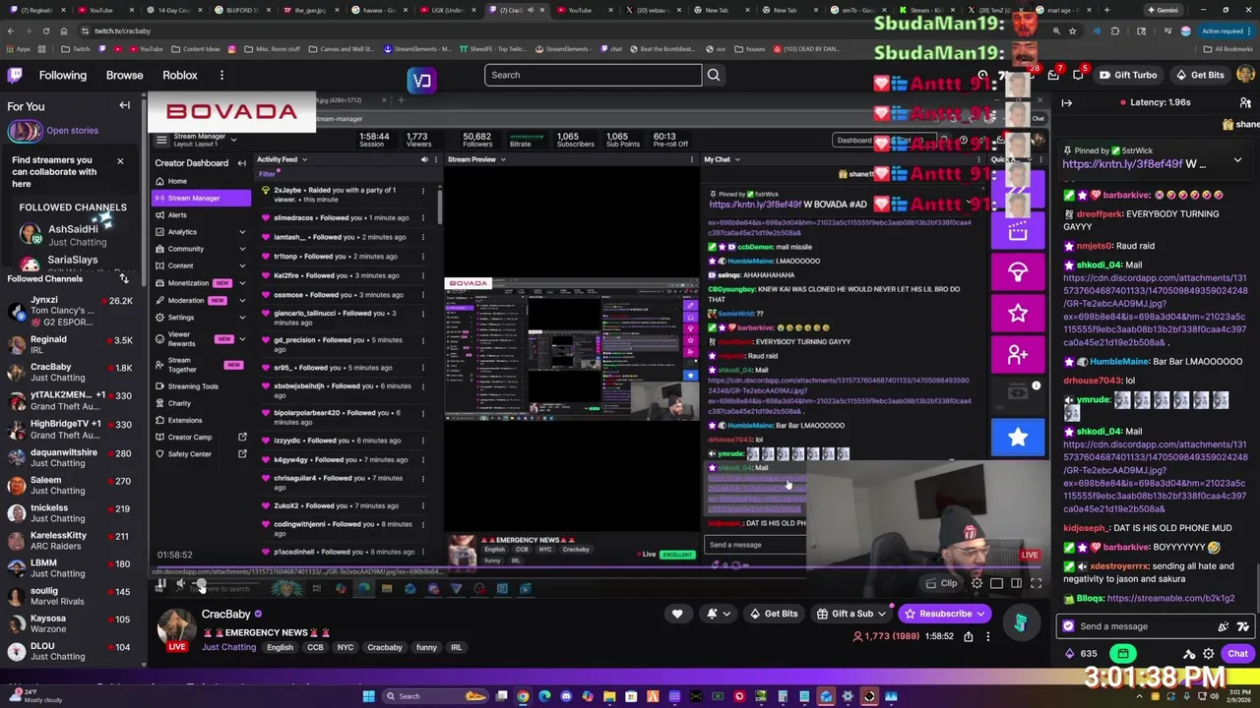Viewport: 1260px width, 708px height.
Task: Expand the pinned message chevron
Action: pos(1237,159)
